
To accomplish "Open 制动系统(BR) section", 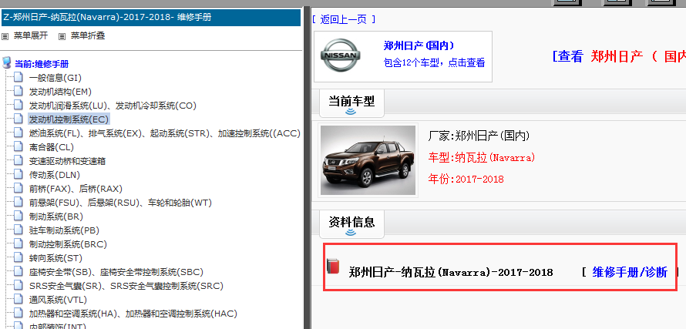I will (56, 217).
